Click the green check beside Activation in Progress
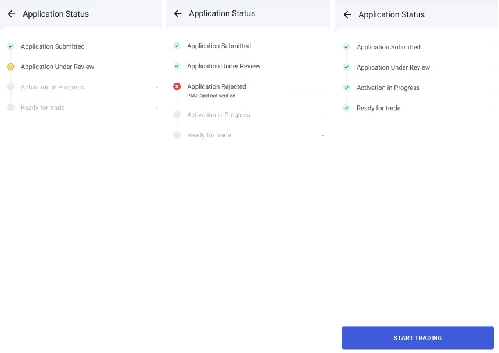Viewport: 499px width, 353px height. tap(347, 88)
